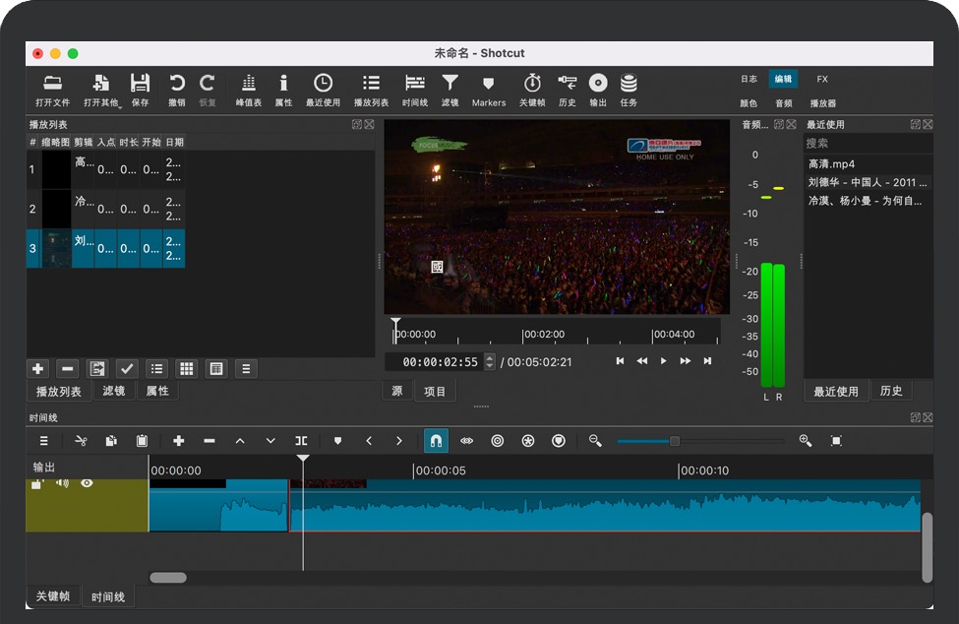The width and height of the screenshot is (959, 624).
Task: Switch to the 项目 tab under the player
Action: pos(435,392)
